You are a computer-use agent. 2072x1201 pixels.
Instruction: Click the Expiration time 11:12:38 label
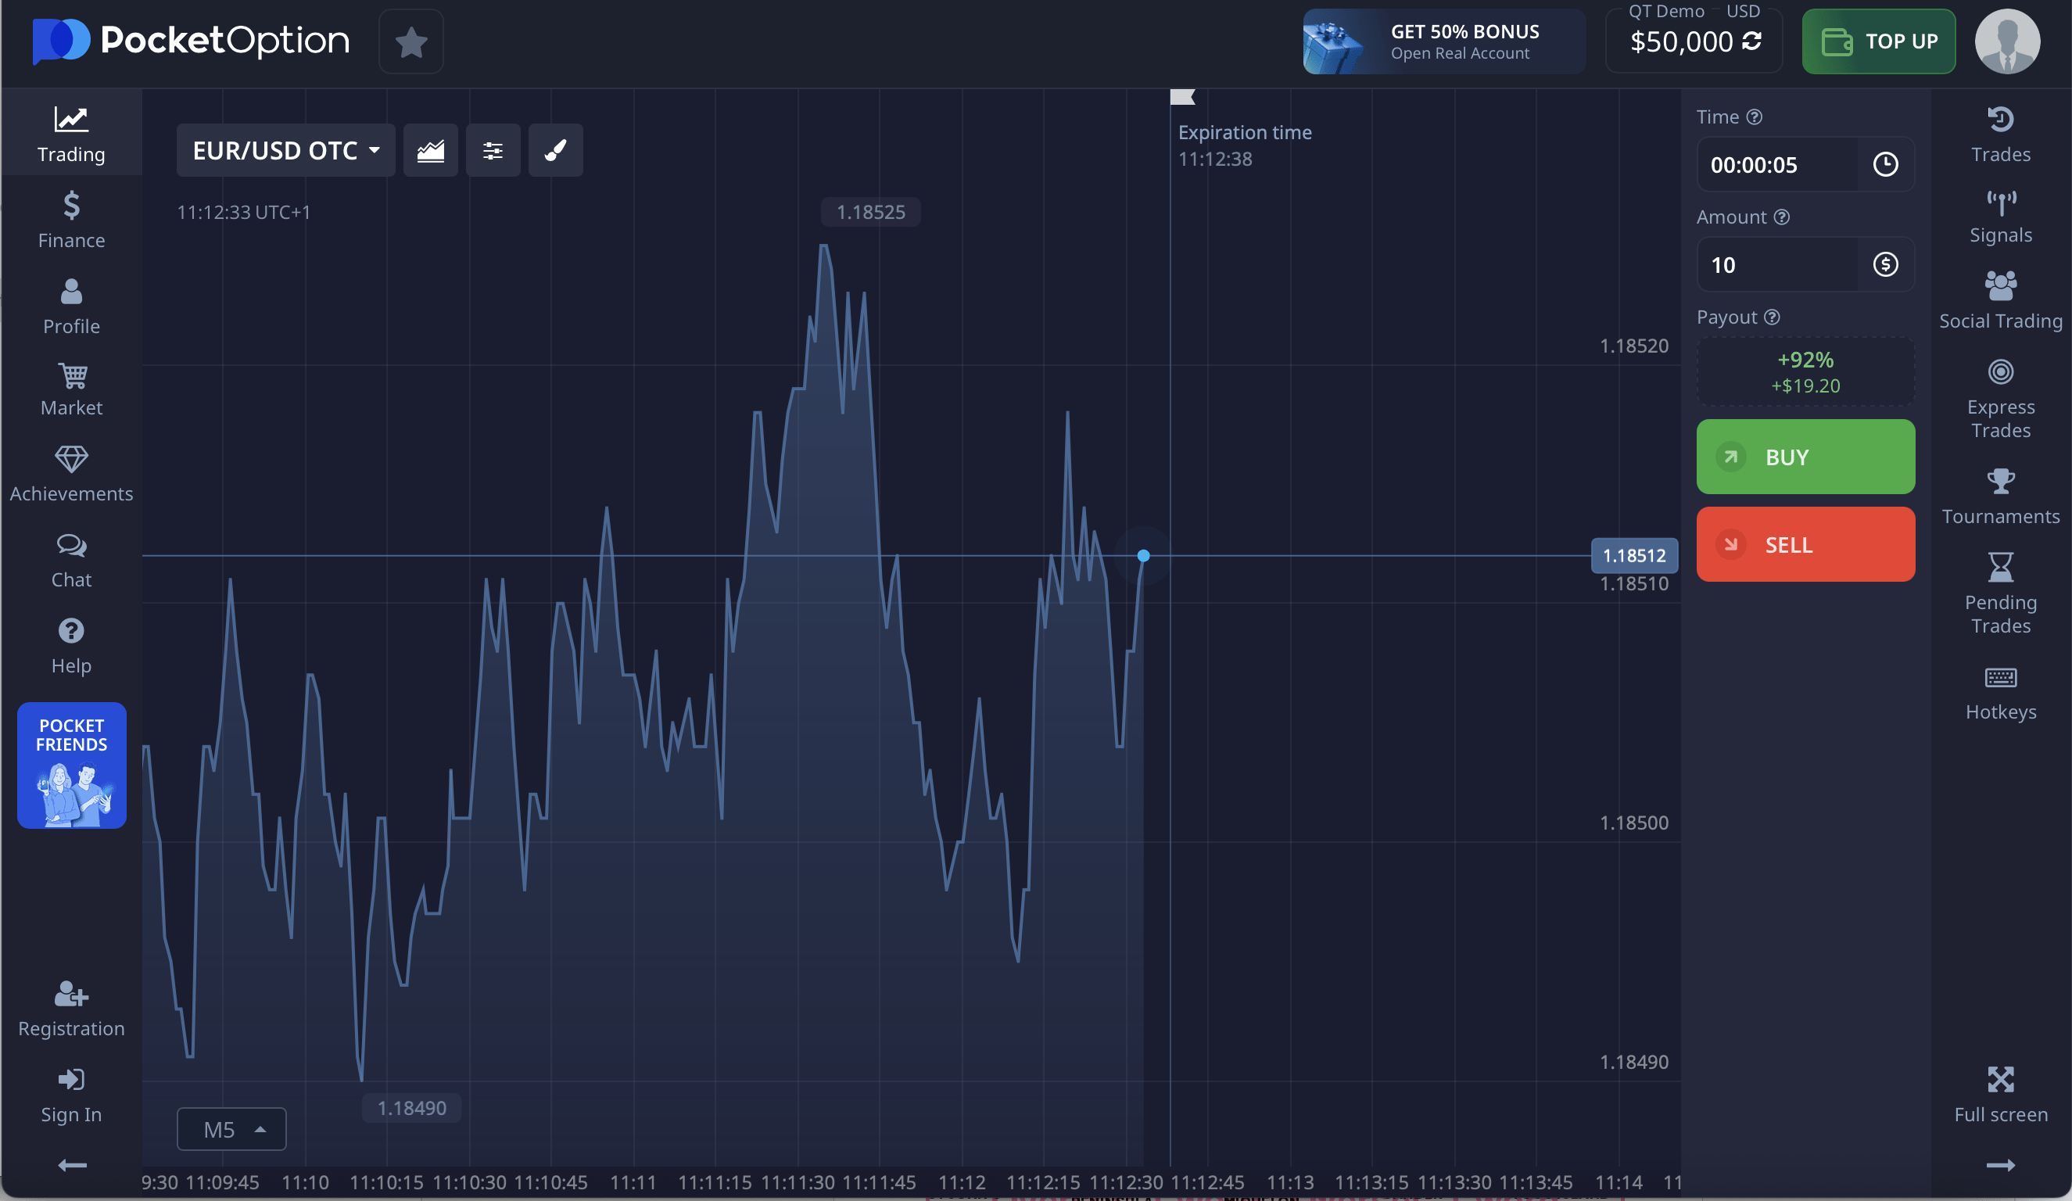click(1244, 145)
